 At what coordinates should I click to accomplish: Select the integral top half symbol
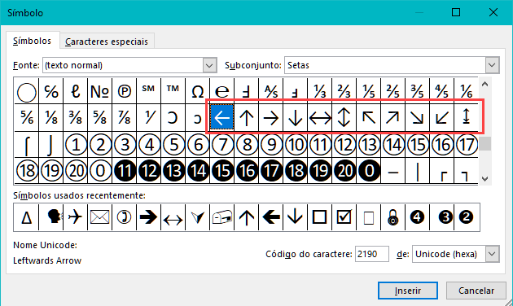point(27,144)
